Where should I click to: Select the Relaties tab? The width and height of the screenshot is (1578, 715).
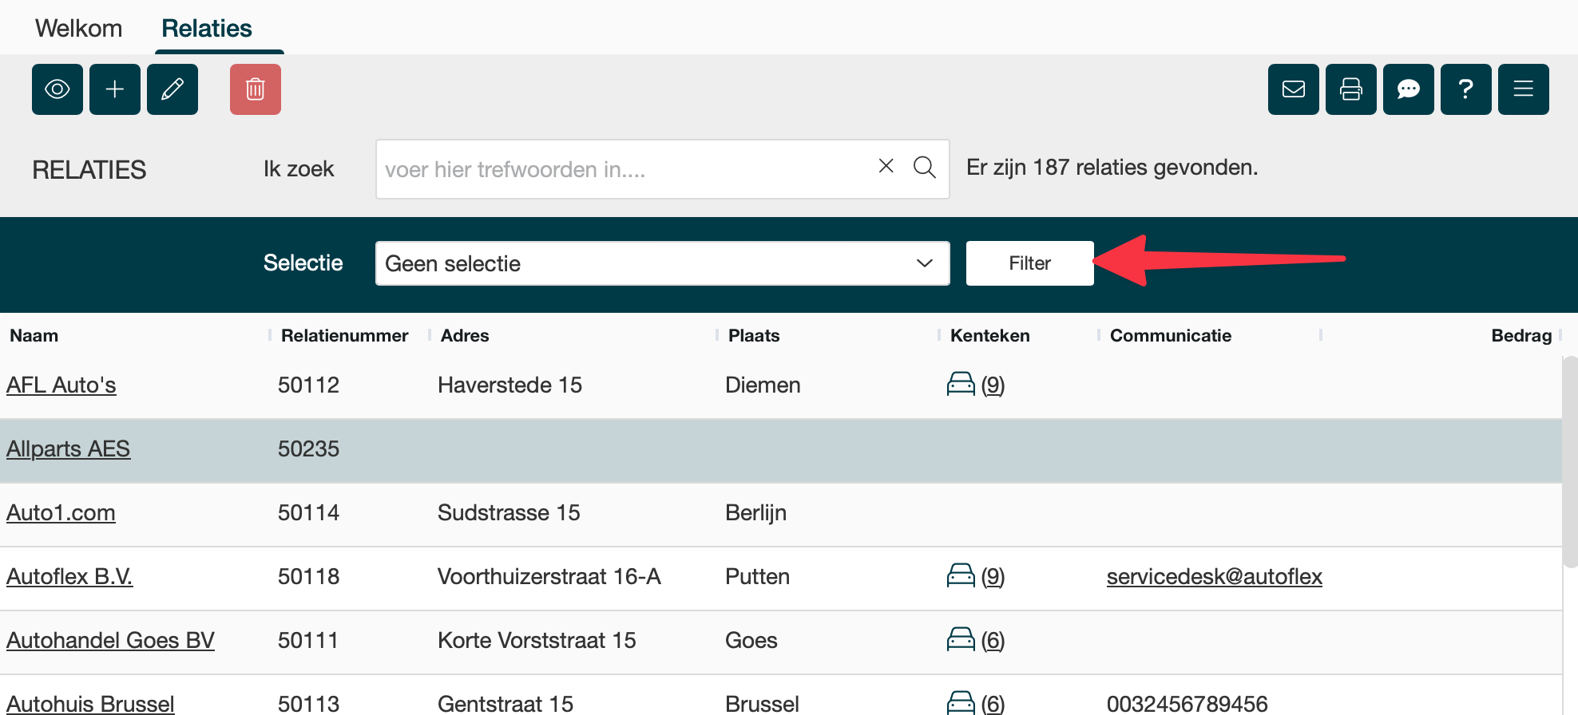207,29
